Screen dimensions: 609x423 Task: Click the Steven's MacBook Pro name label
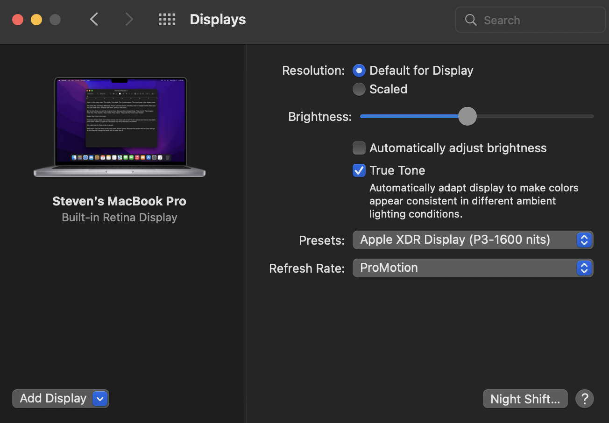tap(120, 201)
